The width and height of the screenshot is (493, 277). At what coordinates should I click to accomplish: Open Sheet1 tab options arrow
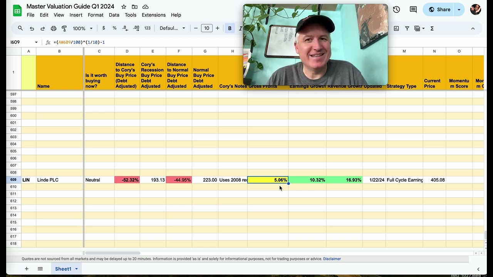click(76, 269)
